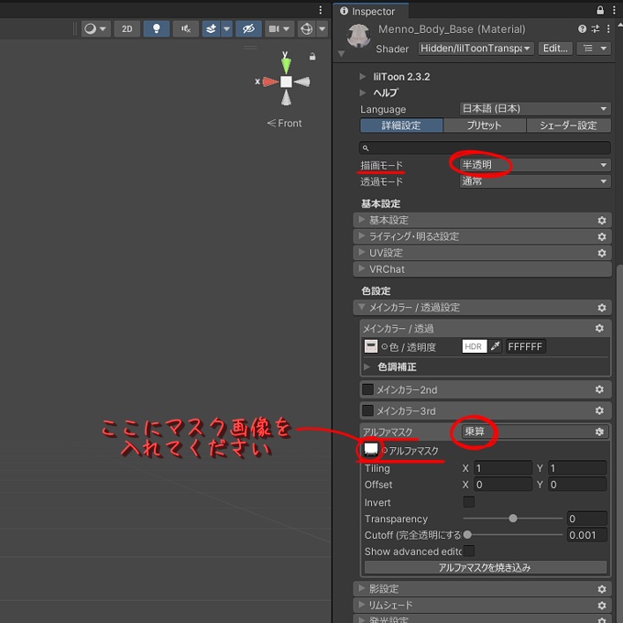Open the Language dropdown 日本語 (日本)
623x623 pixels.
[x=535, y=108]
